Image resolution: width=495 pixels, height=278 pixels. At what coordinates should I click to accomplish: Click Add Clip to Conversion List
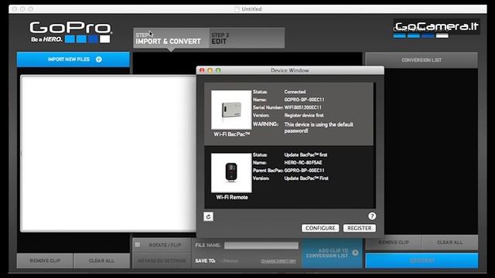point(332,253)
